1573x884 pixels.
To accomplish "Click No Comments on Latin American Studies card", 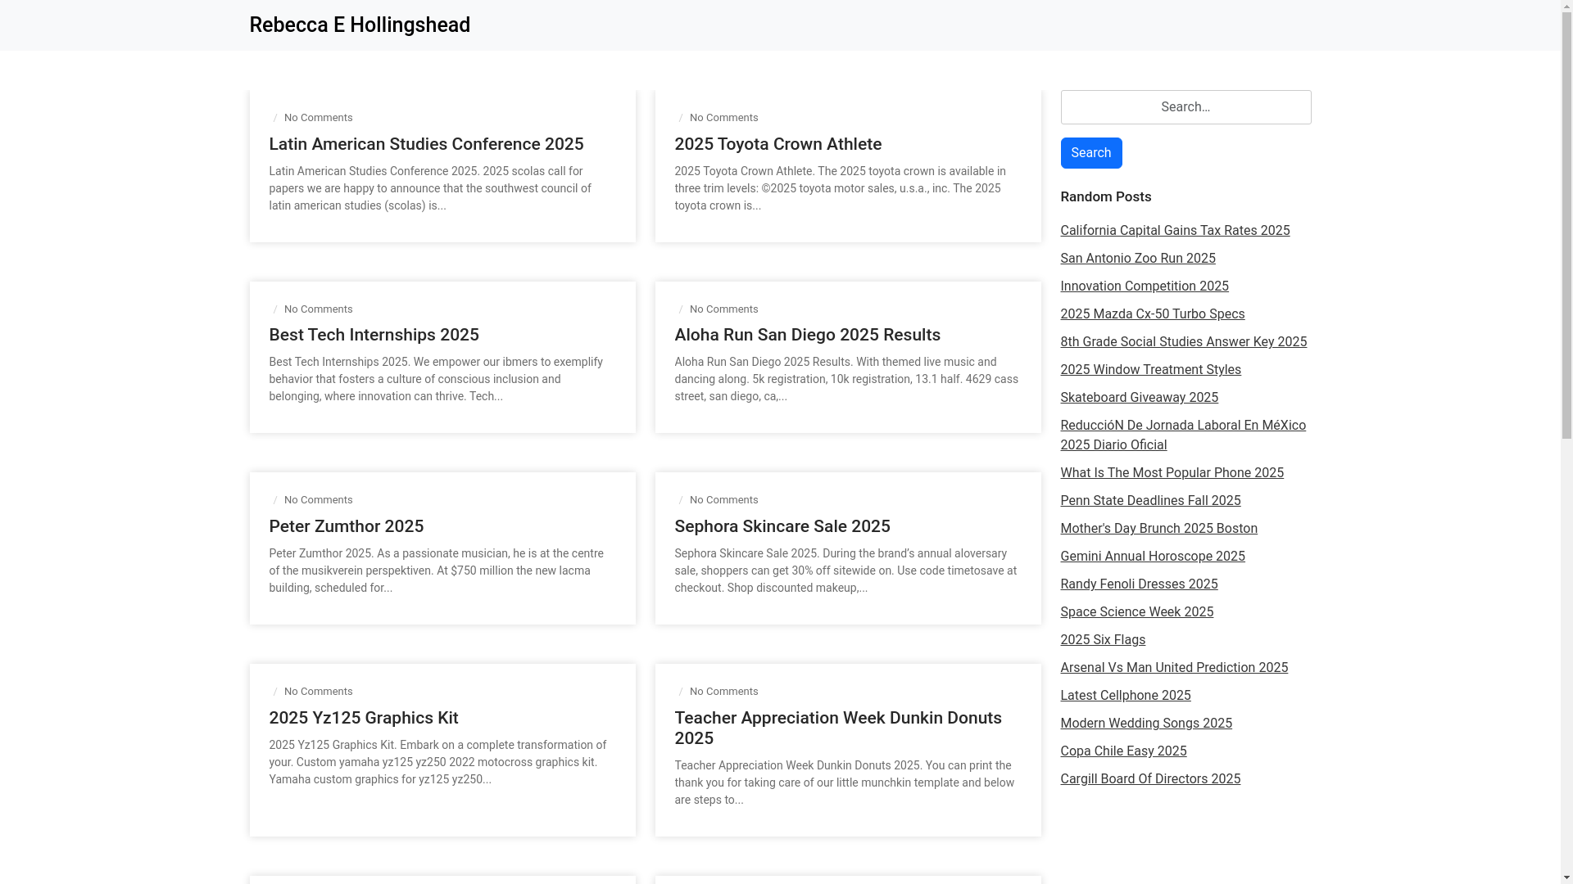I will (319, 118).
